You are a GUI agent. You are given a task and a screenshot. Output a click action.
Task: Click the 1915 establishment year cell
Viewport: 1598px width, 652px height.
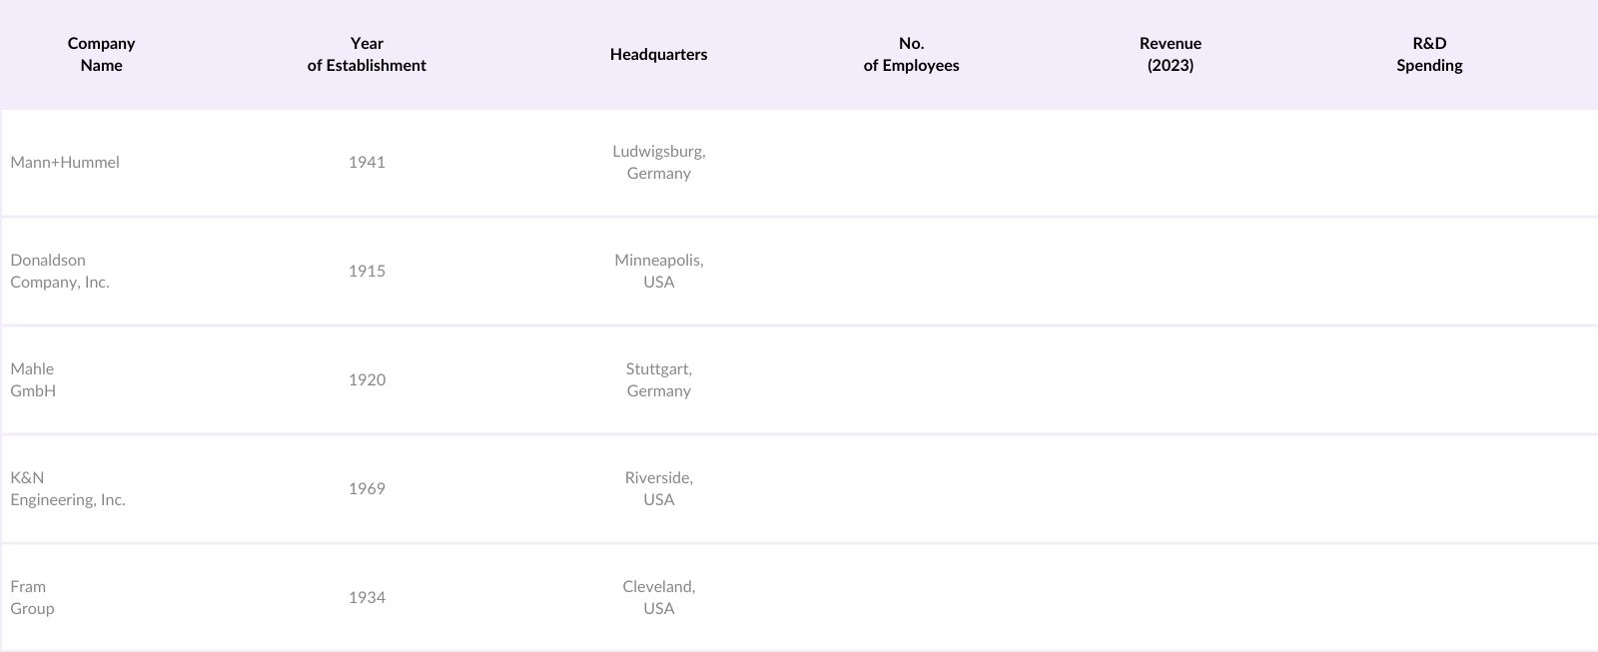tap(367, 272)
